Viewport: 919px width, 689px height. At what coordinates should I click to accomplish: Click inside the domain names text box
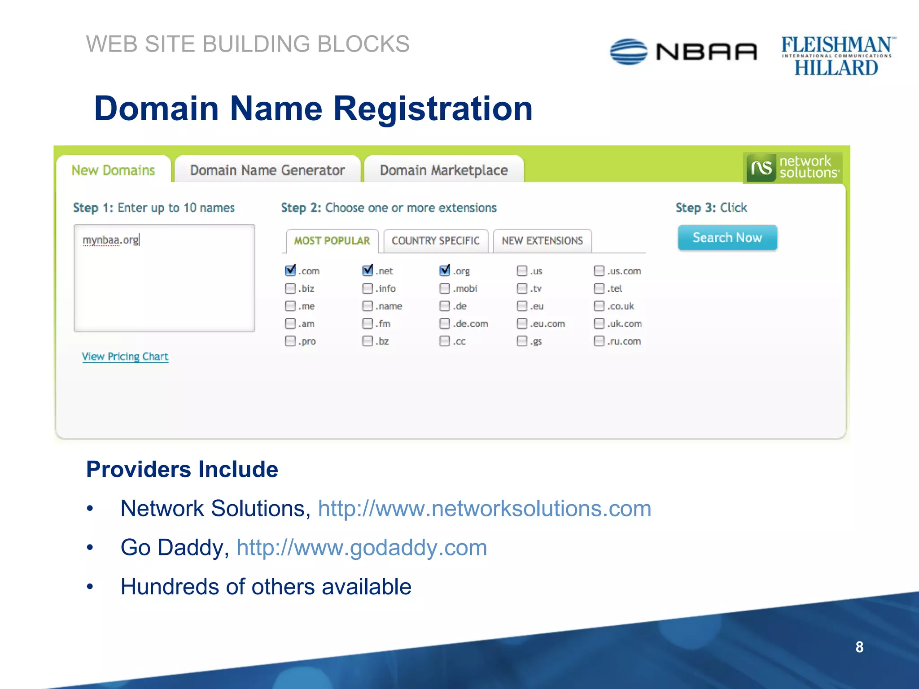point(164,278)
